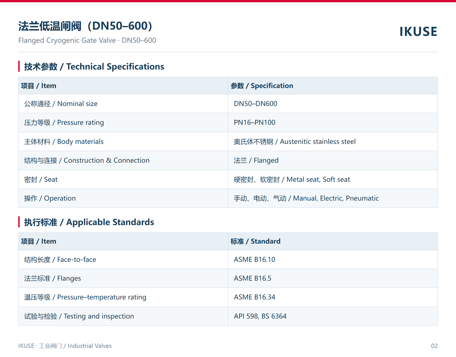
Task: Click the value 'DN50–DN600'
Action: (x=255, y=104)
